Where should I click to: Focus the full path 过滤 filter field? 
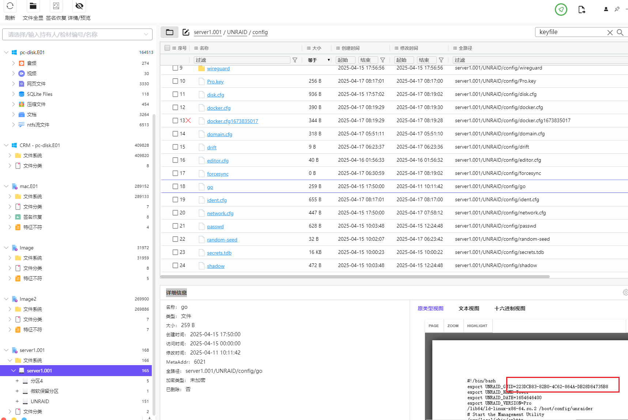540,60
